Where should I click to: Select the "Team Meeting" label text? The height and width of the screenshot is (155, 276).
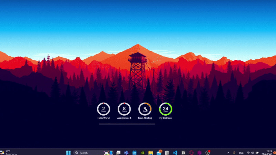tap(145, 118)
